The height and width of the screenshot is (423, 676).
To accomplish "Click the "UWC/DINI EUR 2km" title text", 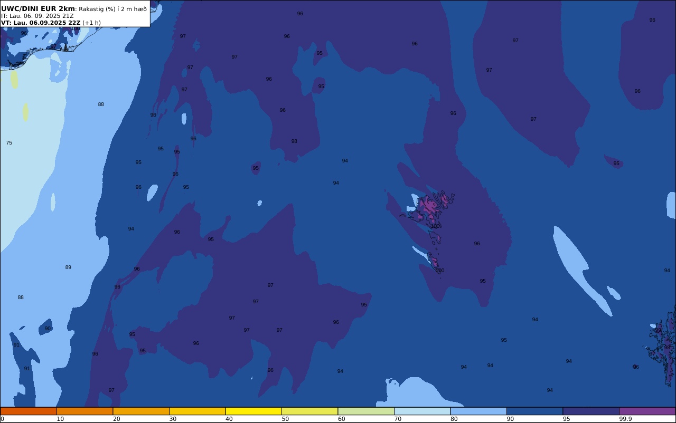I will [38, 8].
